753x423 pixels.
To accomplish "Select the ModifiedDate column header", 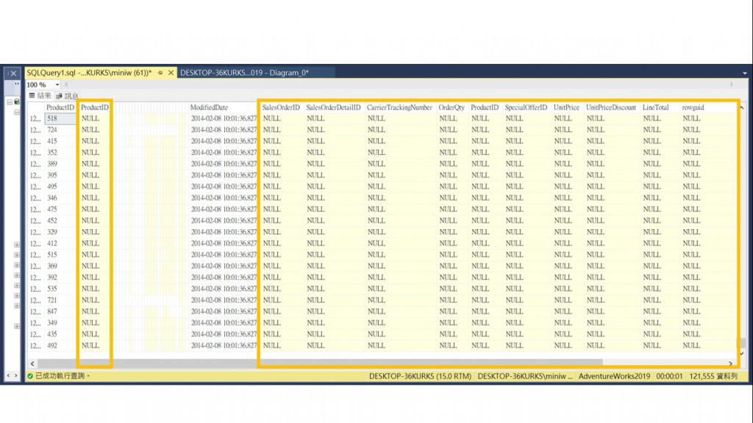I will [209, 107].
